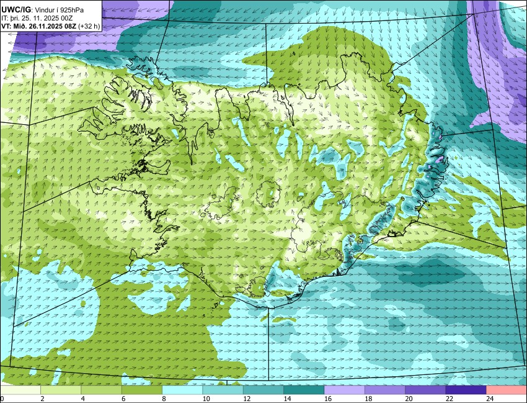
Task: Click the legend scale number 14
Action: point(287,399)
